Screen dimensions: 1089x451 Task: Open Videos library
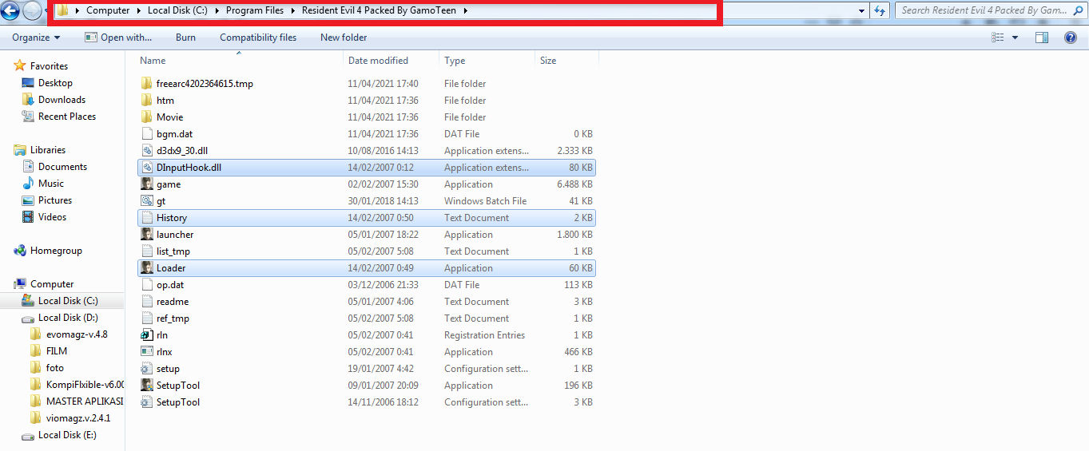[x=53, y=217]
